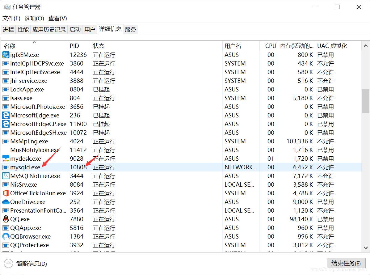The height and width of the screenshot is (275, 370).
Task: Open the 查看(V) menu
Action: 57,19
